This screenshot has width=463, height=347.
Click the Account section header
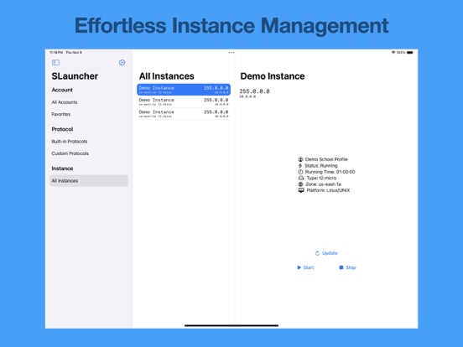(x=62, y=90)
